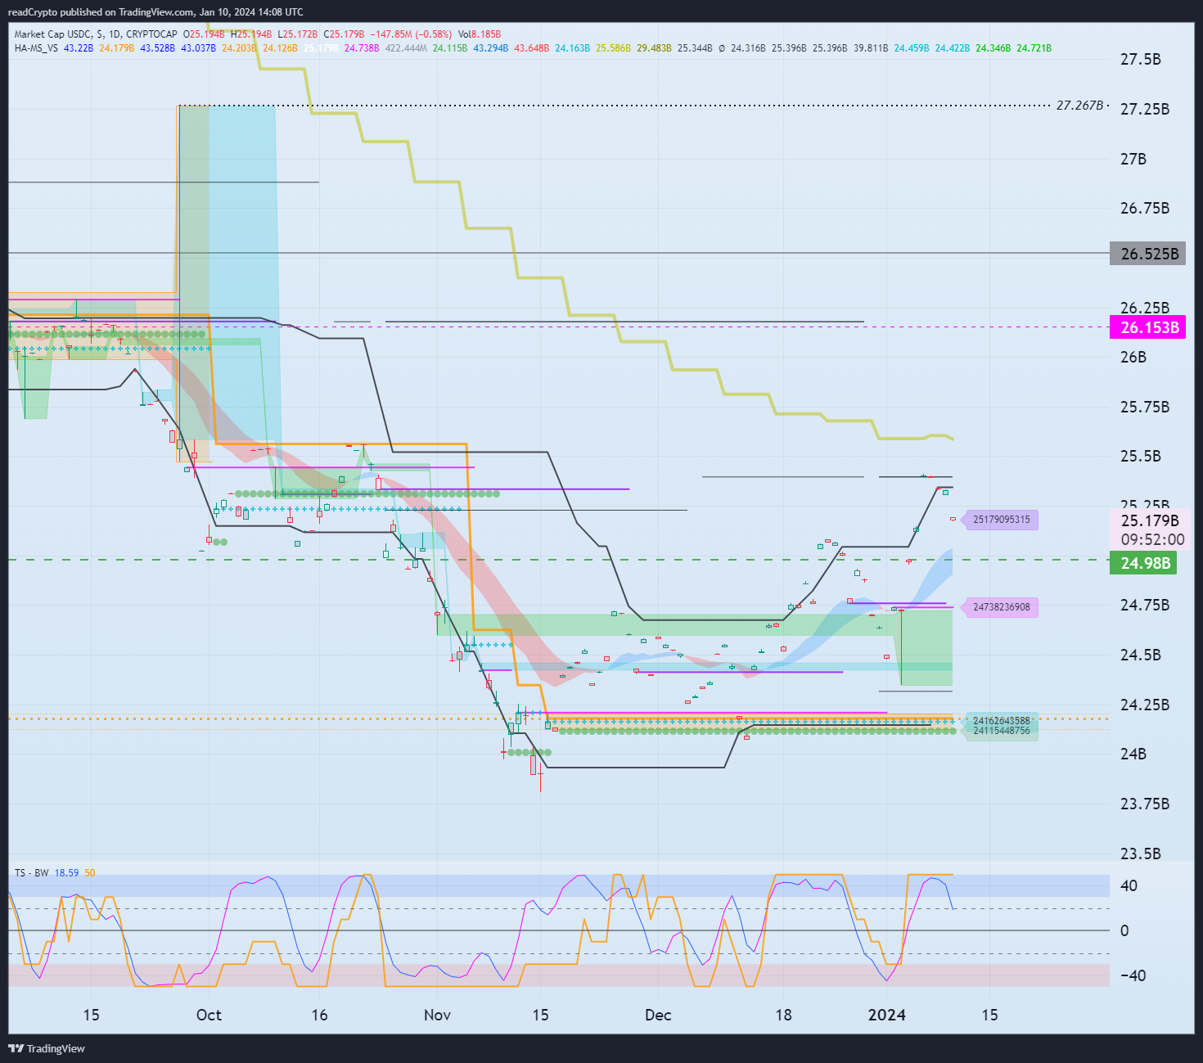Screen dimensions: 1203x1063
Task: Click the oscillator 0 scale label
Action: 1124,930
